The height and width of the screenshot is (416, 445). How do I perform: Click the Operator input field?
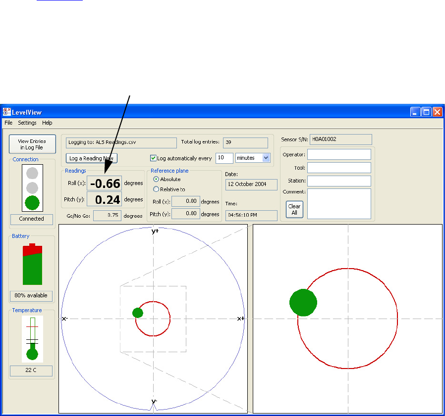(339, 154)
